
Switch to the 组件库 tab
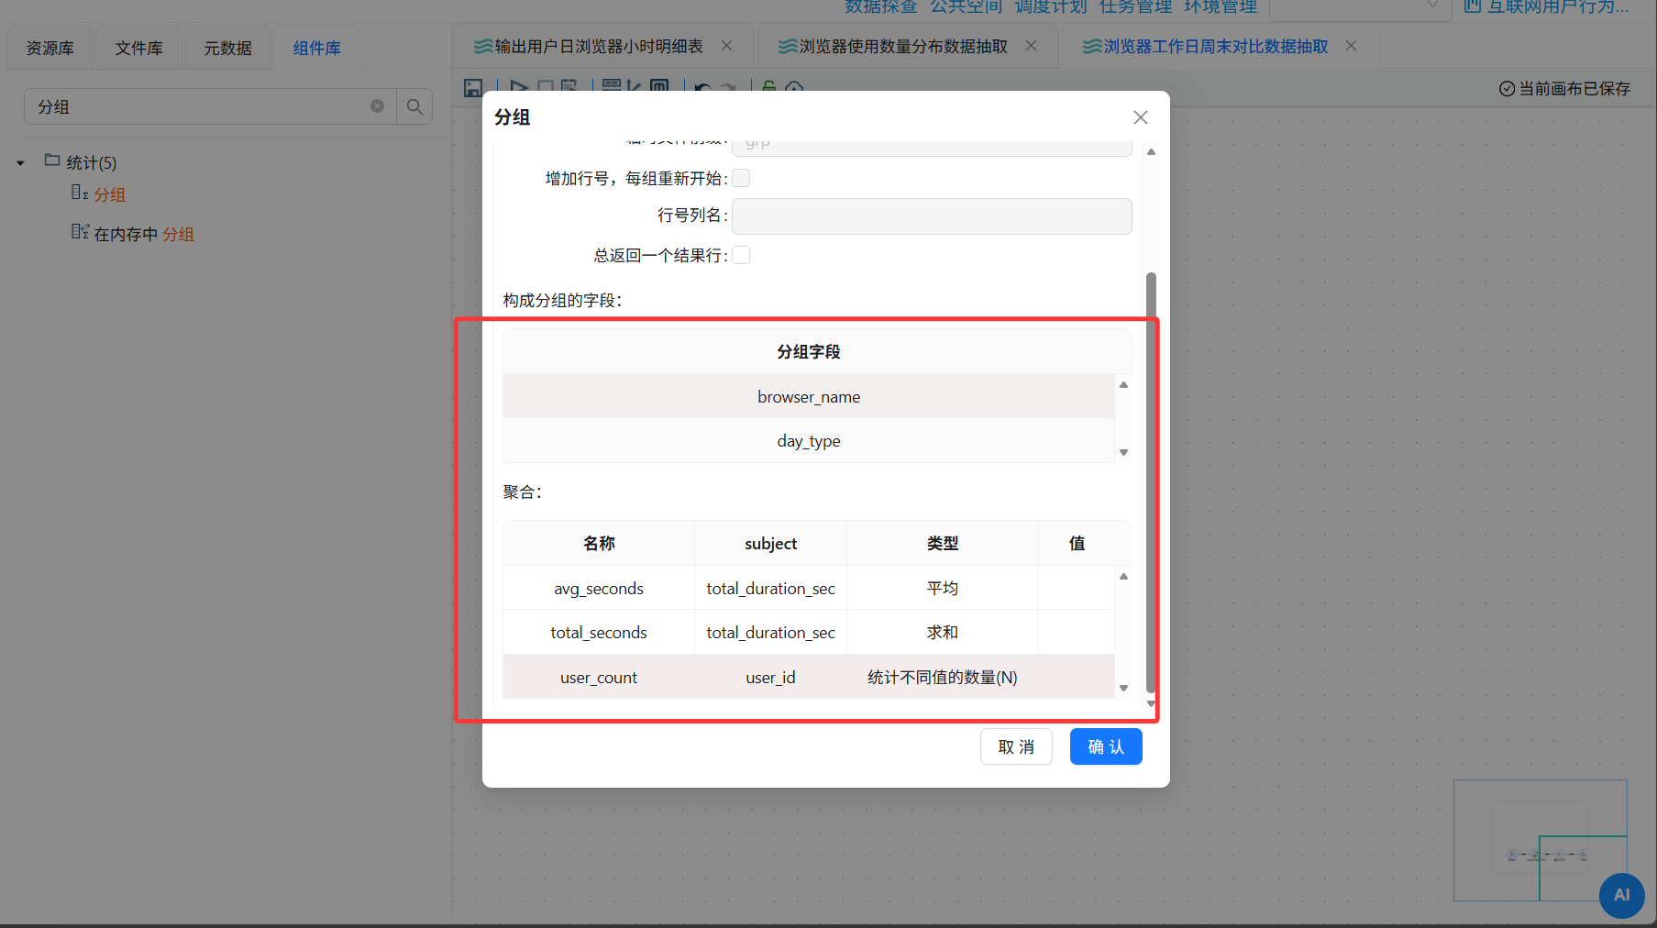tap(317, 48)
